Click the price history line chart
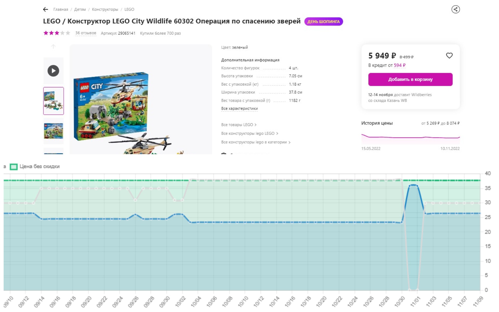 [x=410, y=138]
